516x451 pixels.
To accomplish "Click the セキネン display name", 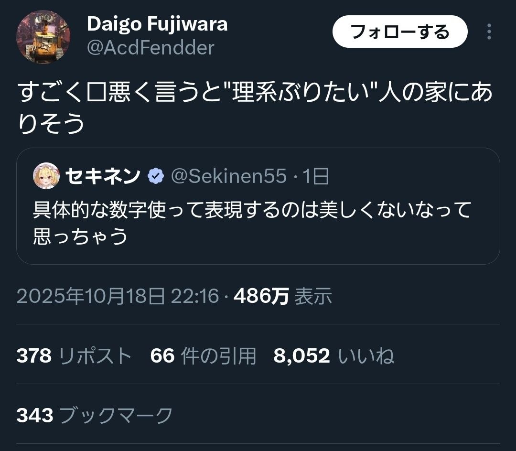I will [x=103, y=176].
